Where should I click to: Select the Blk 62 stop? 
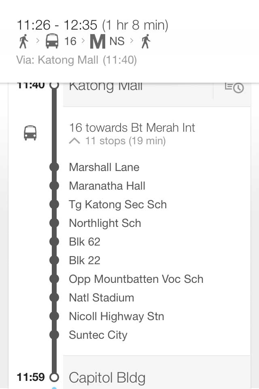(x=85, y=242)
